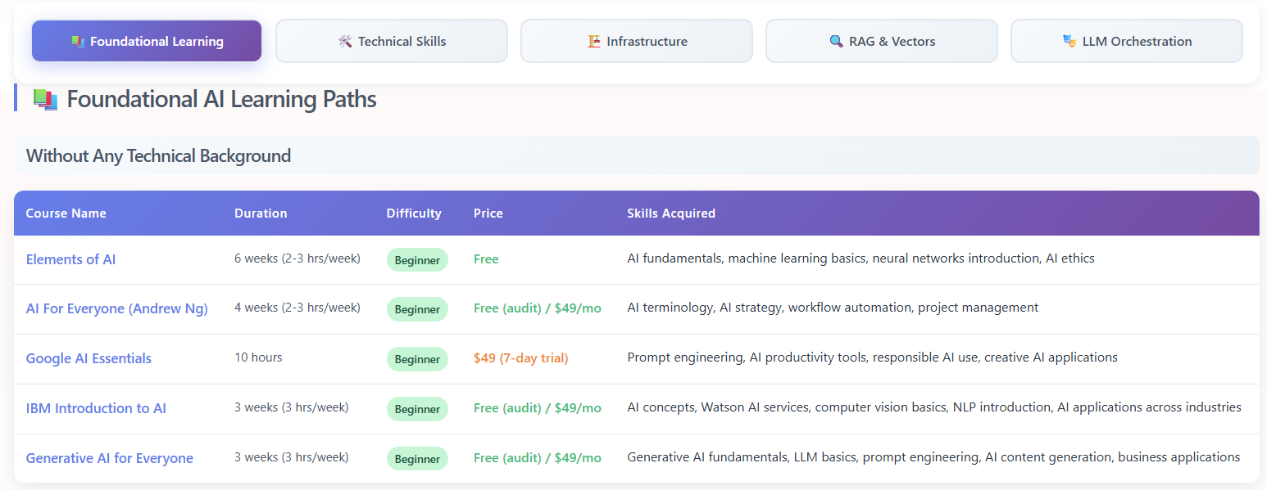Click the books icon beside Foundational AI Learning Paths
1267x490 pixels.
pyautogui.click(x=45, y=99)
